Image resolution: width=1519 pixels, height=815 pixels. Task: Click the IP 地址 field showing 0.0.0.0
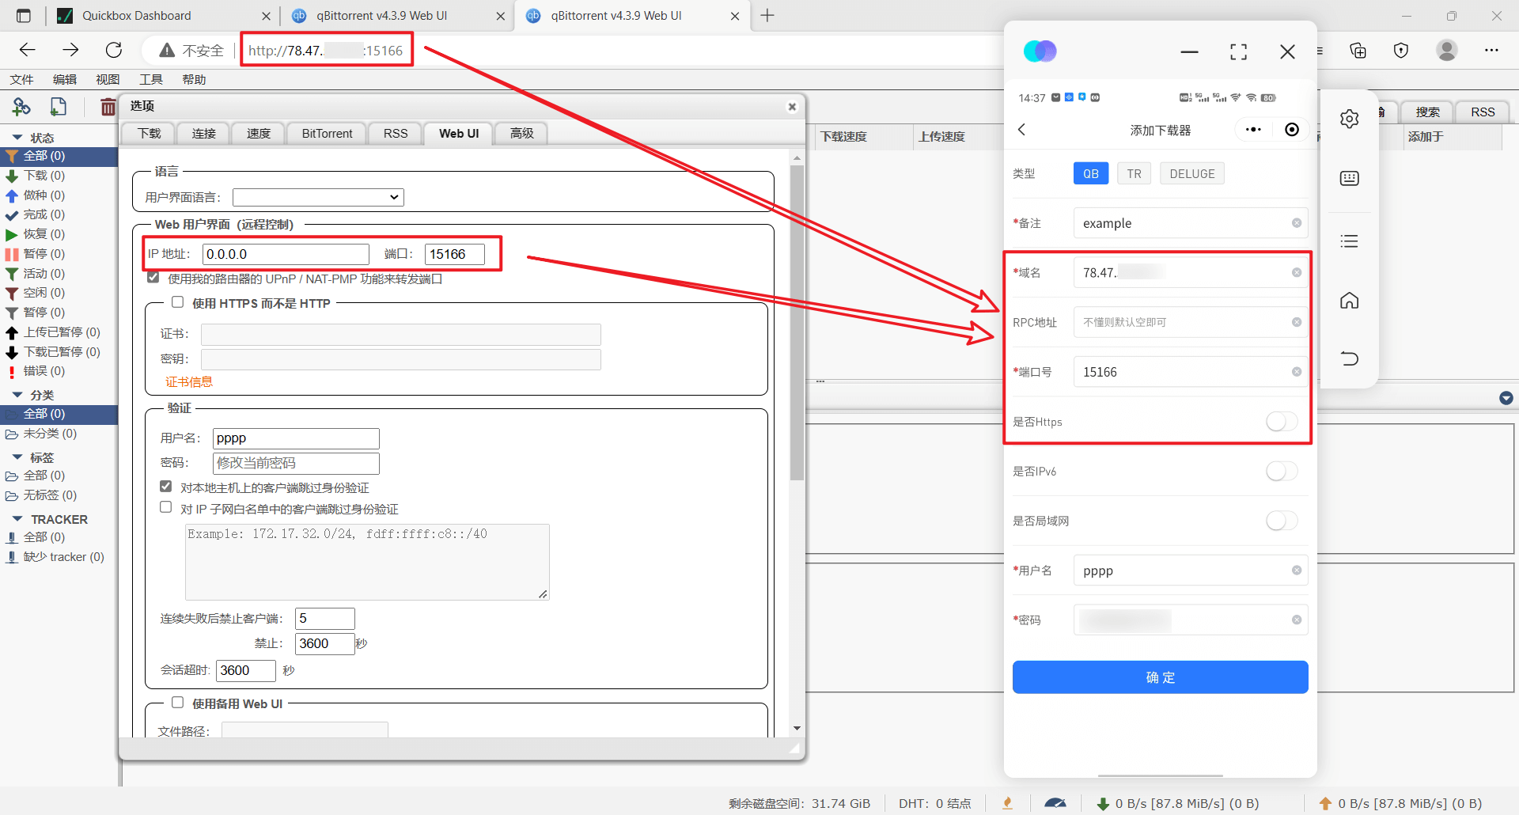pyautogui.click(x=286, y=254)
